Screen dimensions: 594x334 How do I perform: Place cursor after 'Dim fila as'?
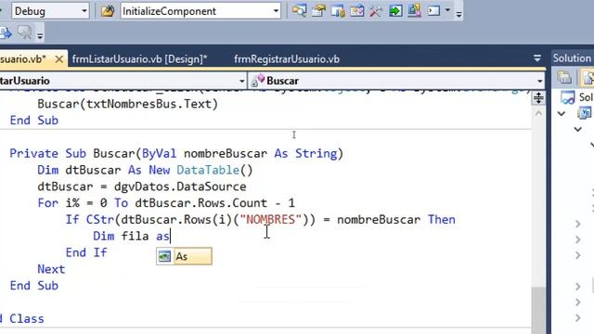(171, 237)
